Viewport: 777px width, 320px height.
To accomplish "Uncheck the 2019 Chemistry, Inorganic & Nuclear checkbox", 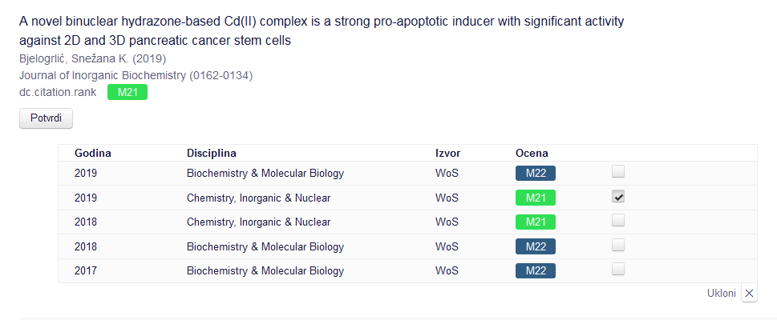I will (618, 197).
